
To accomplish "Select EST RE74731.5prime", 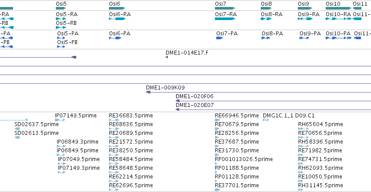I will coord(301,164).
